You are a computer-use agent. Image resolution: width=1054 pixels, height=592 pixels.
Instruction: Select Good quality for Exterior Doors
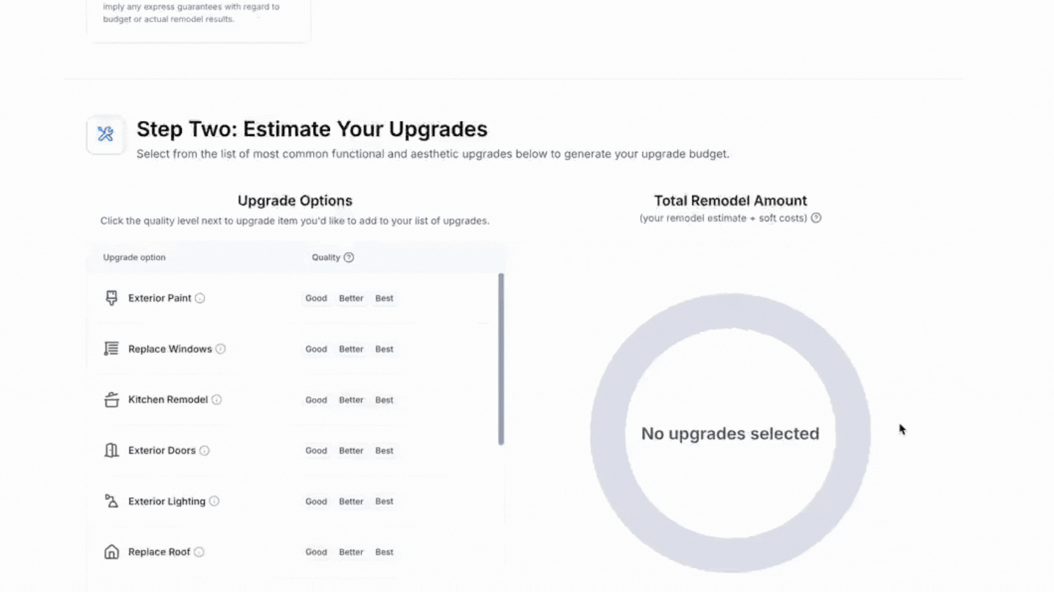tap(316, 450)
